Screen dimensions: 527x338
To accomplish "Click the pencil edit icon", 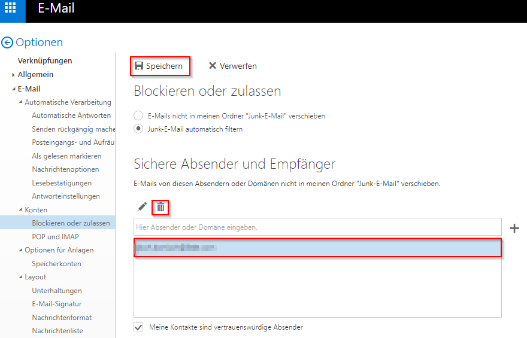I will coord(142,207).
